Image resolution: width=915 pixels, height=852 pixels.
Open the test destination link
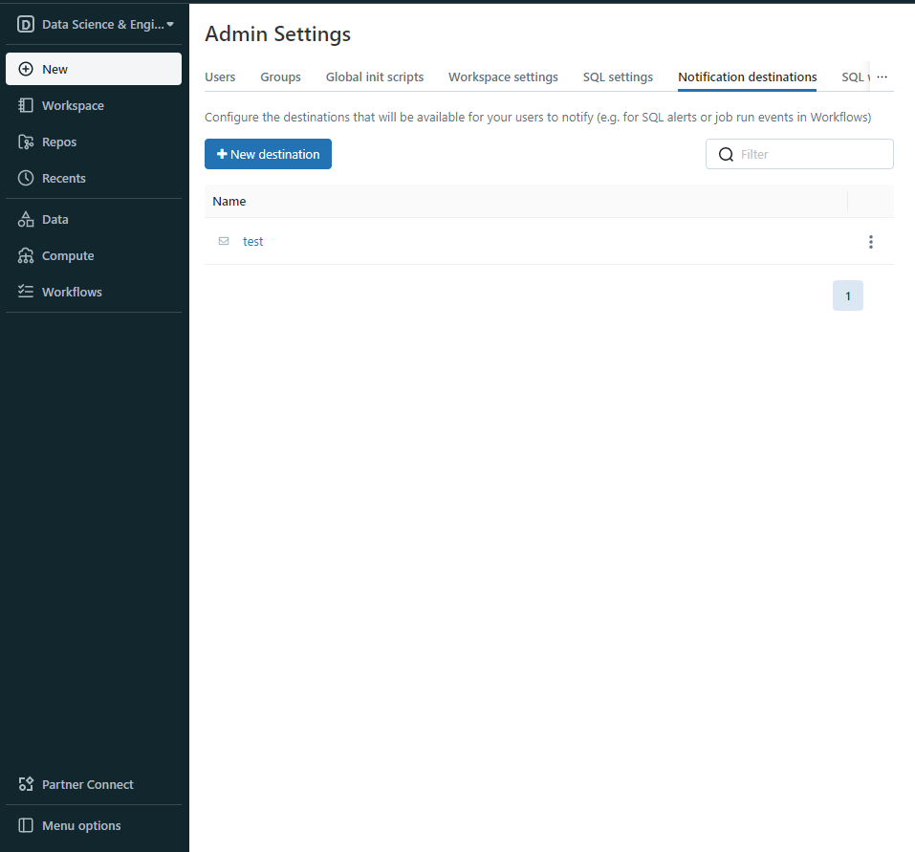click(252, 241)
